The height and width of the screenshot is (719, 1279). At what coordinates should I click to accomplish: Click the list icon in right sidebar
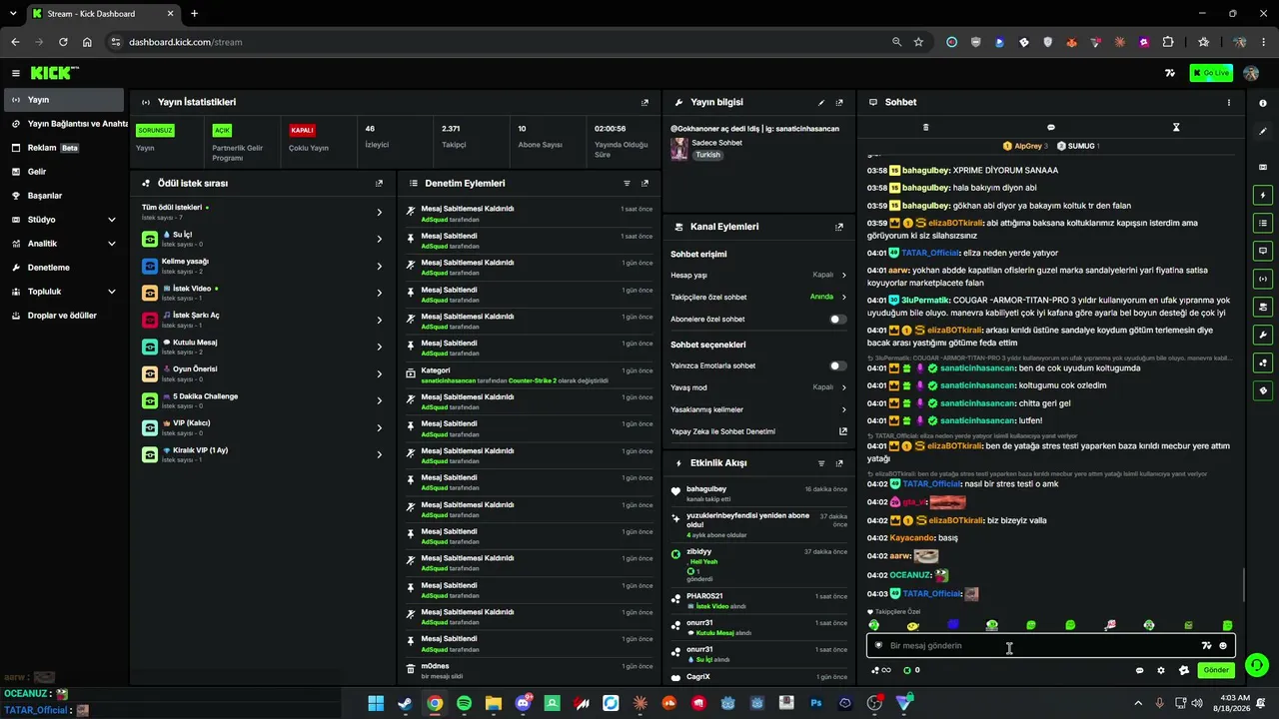(1263, 223)
